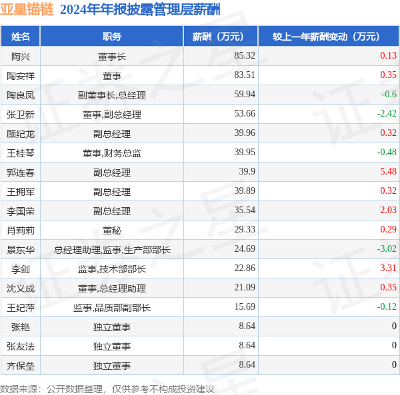400x395 pixels.
Task: Select the name cell 张友法
Action: 21,346
